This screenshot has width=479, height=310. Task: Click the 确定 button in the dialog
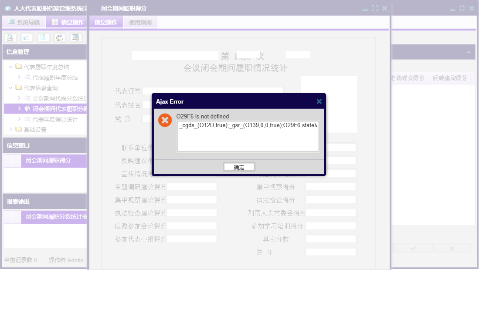point(239,166)
